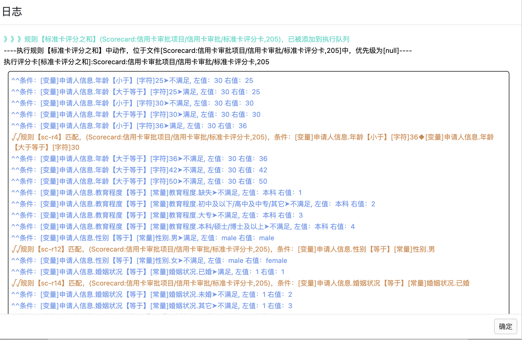Click the 日志 dialog title
Viewport: 522px width, 340px height.
[12, 12]
